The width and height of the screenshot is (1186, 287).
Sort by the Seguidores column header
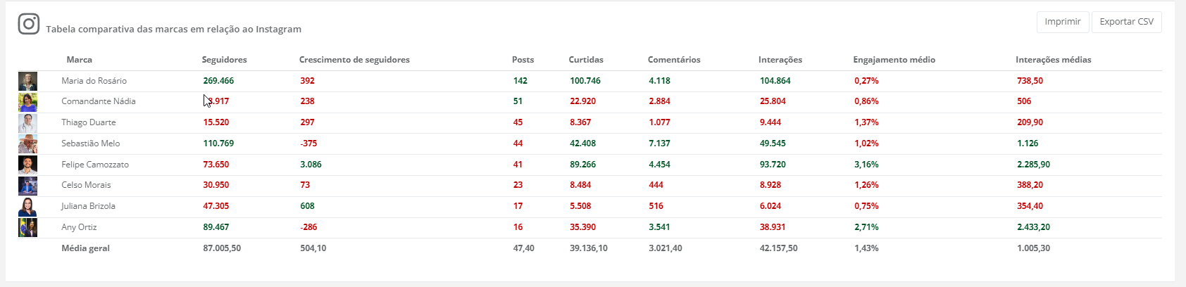pos(224,60)
